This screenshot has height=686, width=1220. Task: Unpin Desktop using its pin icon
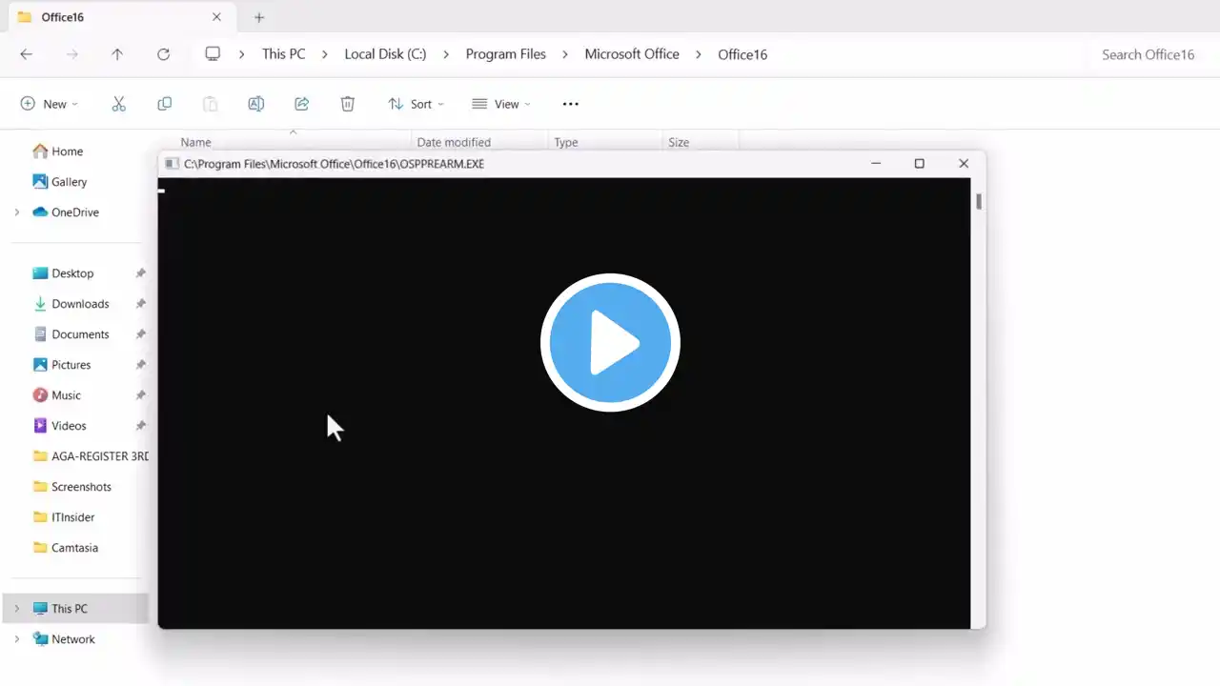(x=140, y=273)
